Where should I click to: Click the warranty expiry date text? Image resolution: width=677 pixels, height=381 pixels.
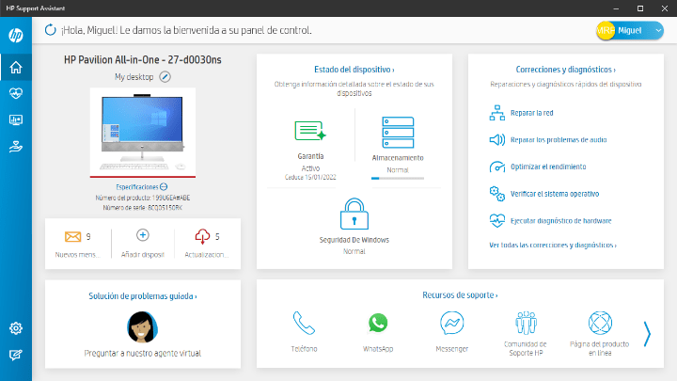[x=310, y=177]
